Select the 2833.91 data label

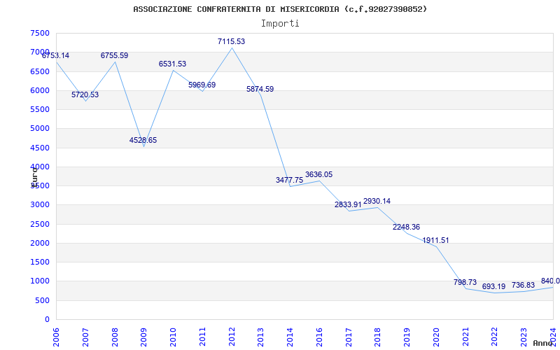pyautogui.click(x=348, y=205)
